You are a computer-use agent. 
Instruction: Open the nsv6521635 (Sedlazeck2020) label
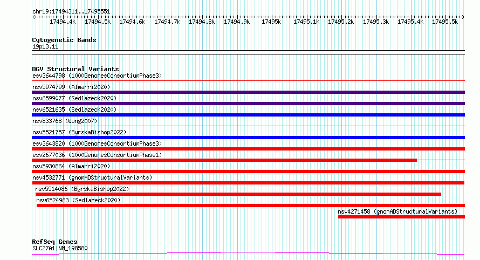(74, 110)
